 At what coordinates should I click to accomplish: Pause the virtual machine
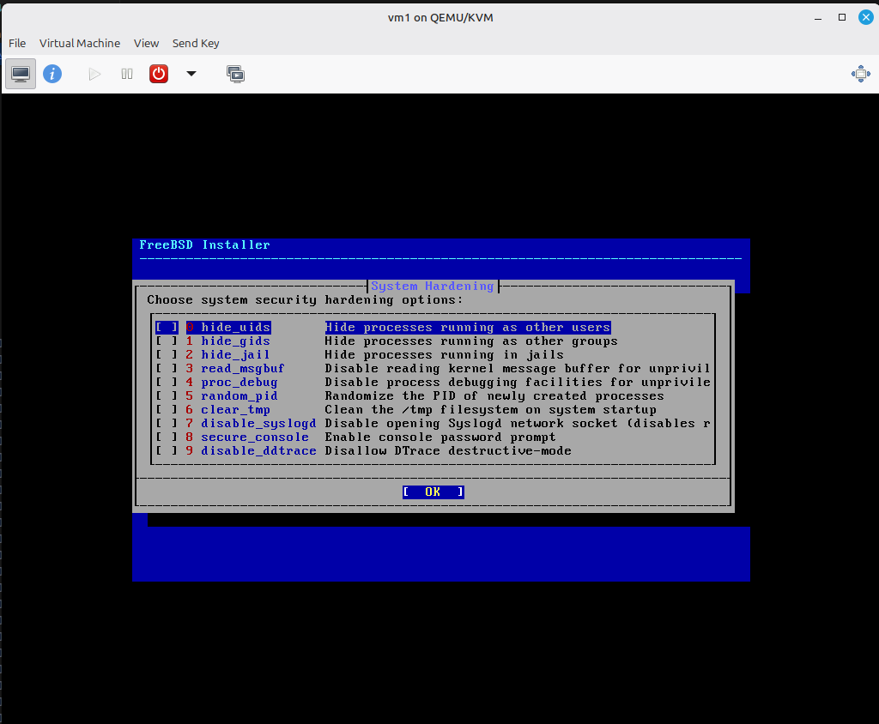pos(127,74)
